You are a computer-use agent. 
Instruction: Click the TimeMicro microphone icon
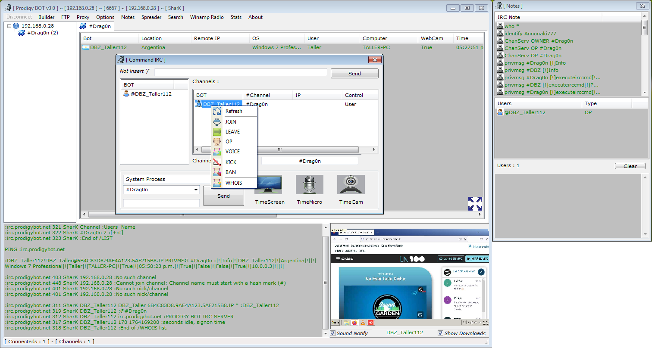coord(309,185)
